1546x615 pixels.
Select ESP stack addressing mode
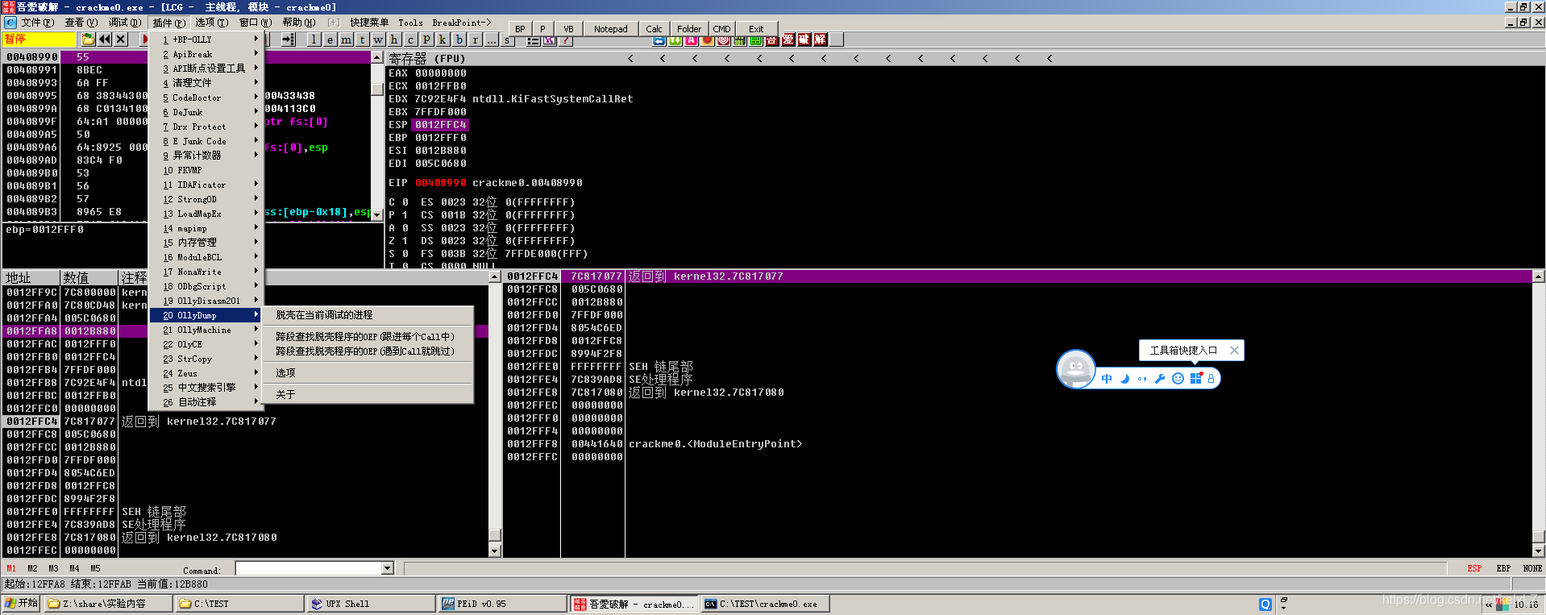click(1474, 568)
